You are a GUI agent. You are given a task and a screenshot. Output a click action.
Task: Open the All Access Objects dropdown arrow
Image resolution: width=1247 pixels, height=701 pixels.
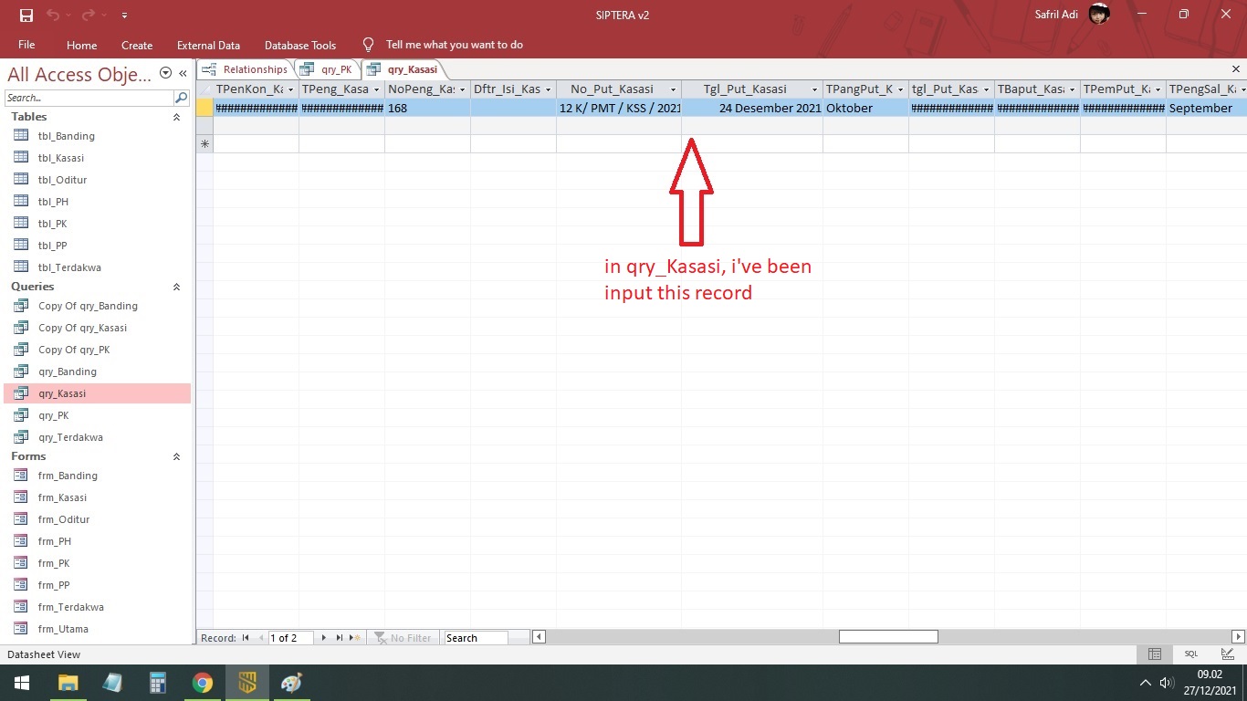point(165,73)
